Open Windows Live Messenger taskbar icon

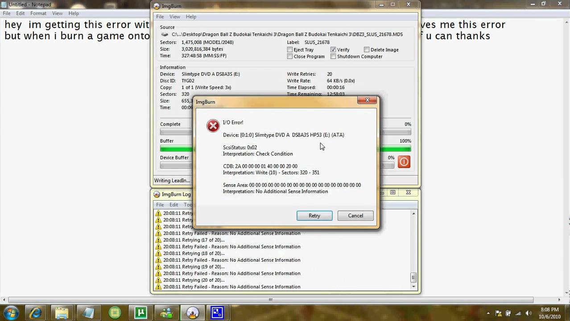tap(167, 313)
